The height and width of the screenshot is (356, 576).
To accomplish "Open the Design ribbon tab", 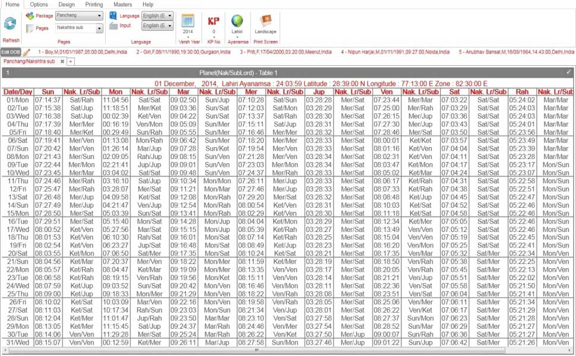I will (x=67, y=4).
